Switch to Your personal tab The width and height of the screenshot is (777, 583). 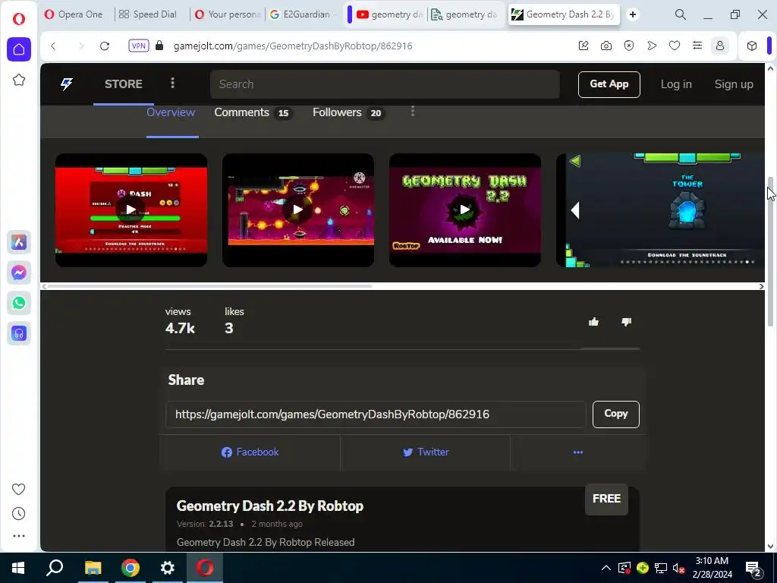pyautogui.click(x=227, y=14)
